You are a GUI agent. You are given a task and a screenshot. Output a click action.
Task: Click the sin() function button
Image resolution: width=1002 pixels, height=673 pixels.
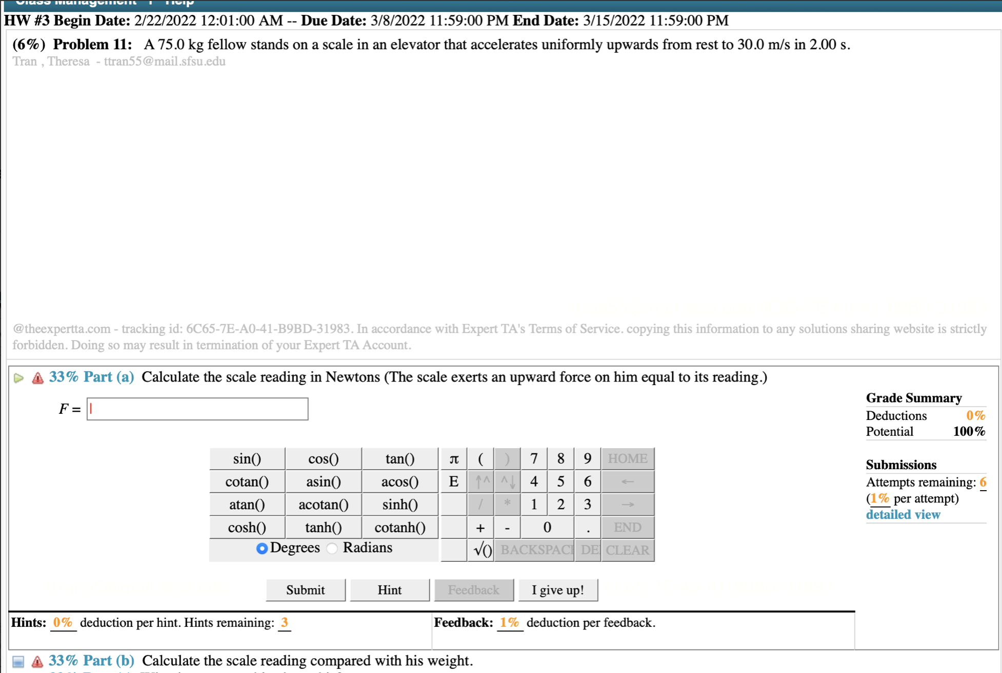coord(247,458)
